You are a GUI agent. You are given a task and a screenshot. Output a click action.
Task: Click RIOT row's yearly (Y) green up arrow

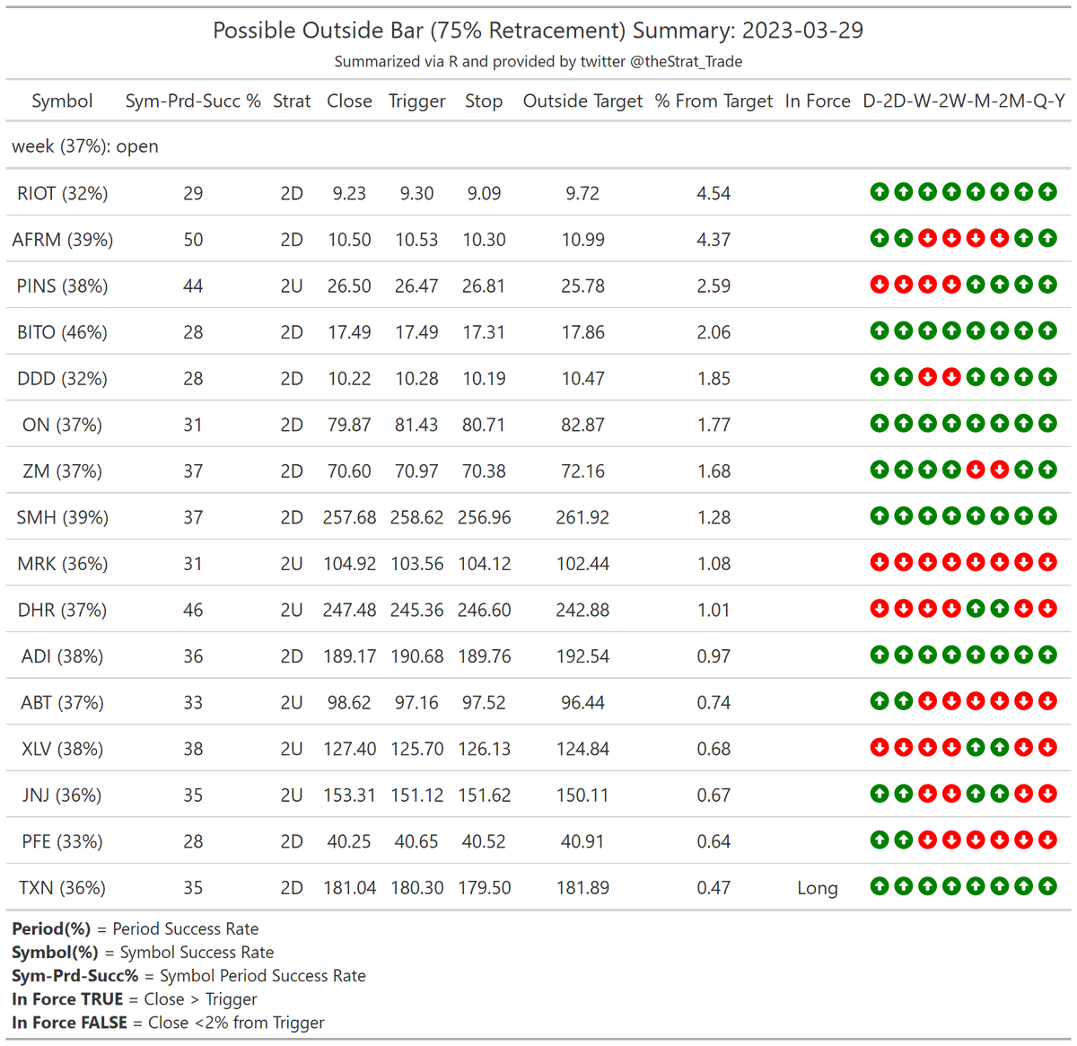(1047, 191)
